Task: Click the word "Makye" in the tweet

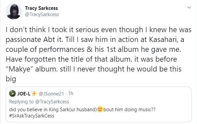Action: (x=20, y=69)
